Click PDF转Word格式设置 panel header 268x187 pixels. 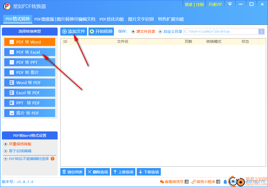coord(30,135)
